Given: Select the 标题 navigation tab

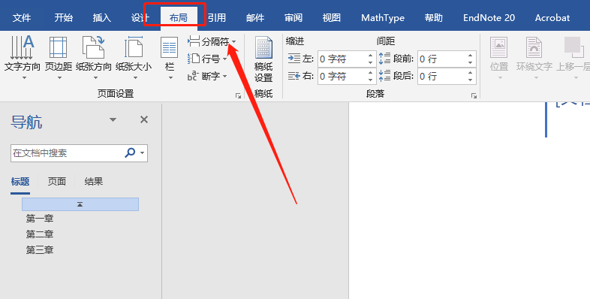Looking at the screenshot, I should [20, 182].
